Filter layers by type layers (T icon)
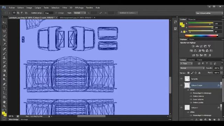 click(207, 63)
